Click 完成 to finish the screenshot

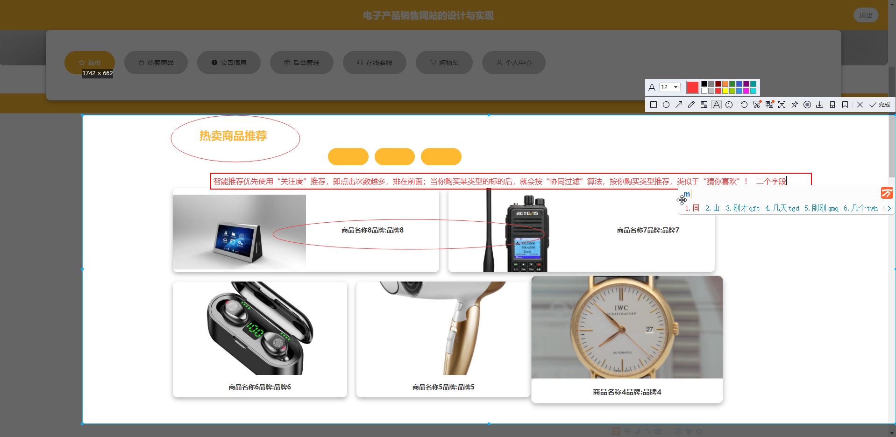(x=880, y=105)
